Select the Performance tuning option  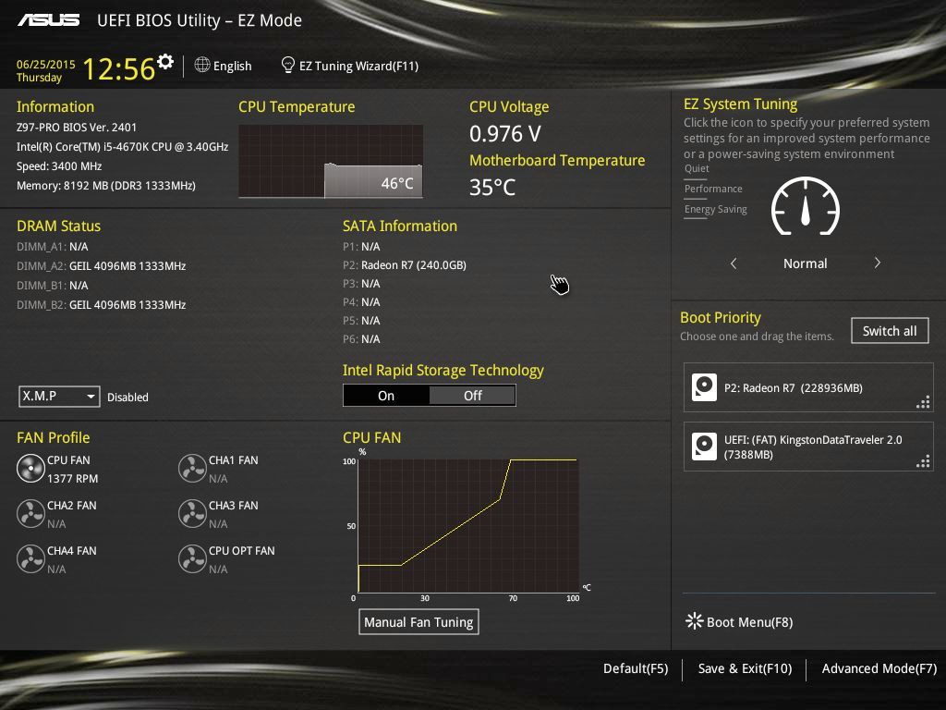pos(713,189)
